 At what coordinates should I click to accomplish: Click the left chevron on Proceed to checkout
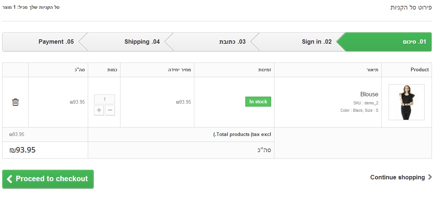point(10,179)
